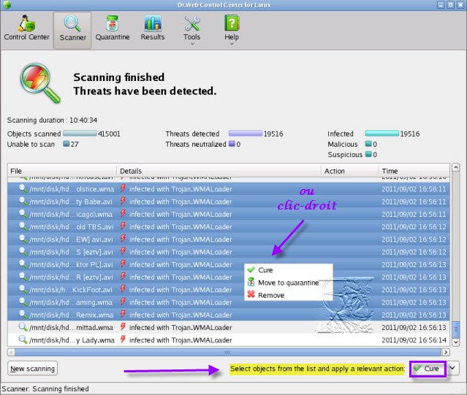Click the Scanning duration text
Screen dimensions: 467x395
click(x=52, y=120)
